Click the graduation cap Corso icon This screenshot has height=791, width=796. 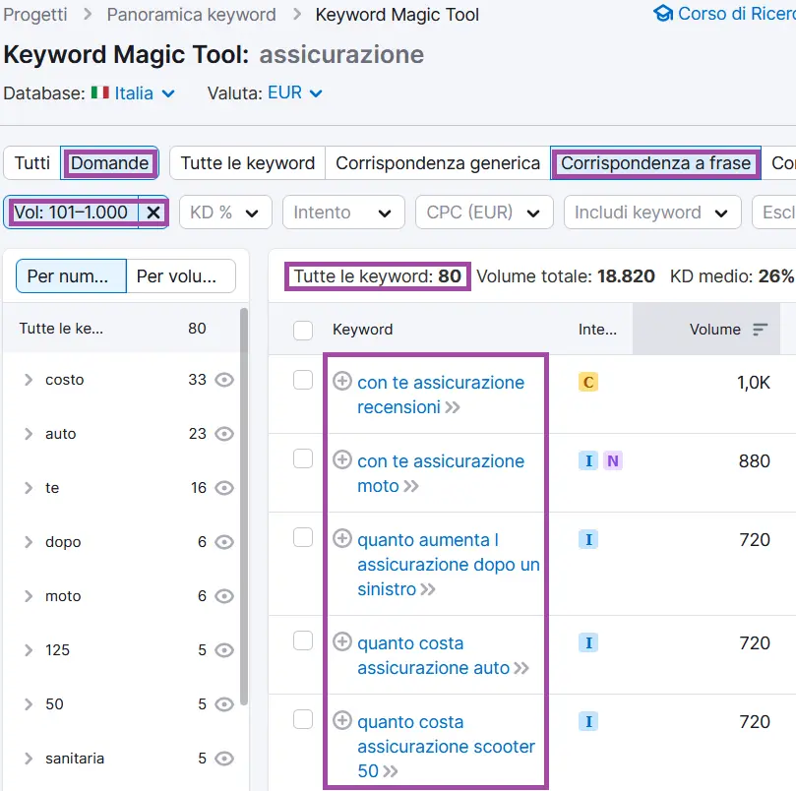(663, 14)
